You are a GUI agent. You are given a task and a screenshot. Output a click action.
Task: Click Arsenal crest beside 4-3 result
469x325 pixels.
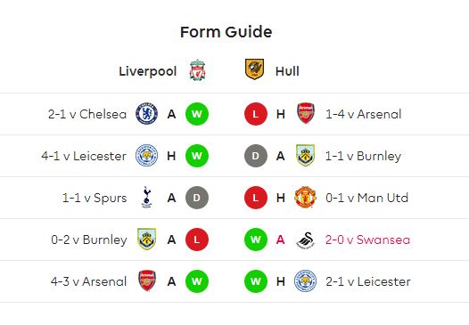click(x=147, y=280)
